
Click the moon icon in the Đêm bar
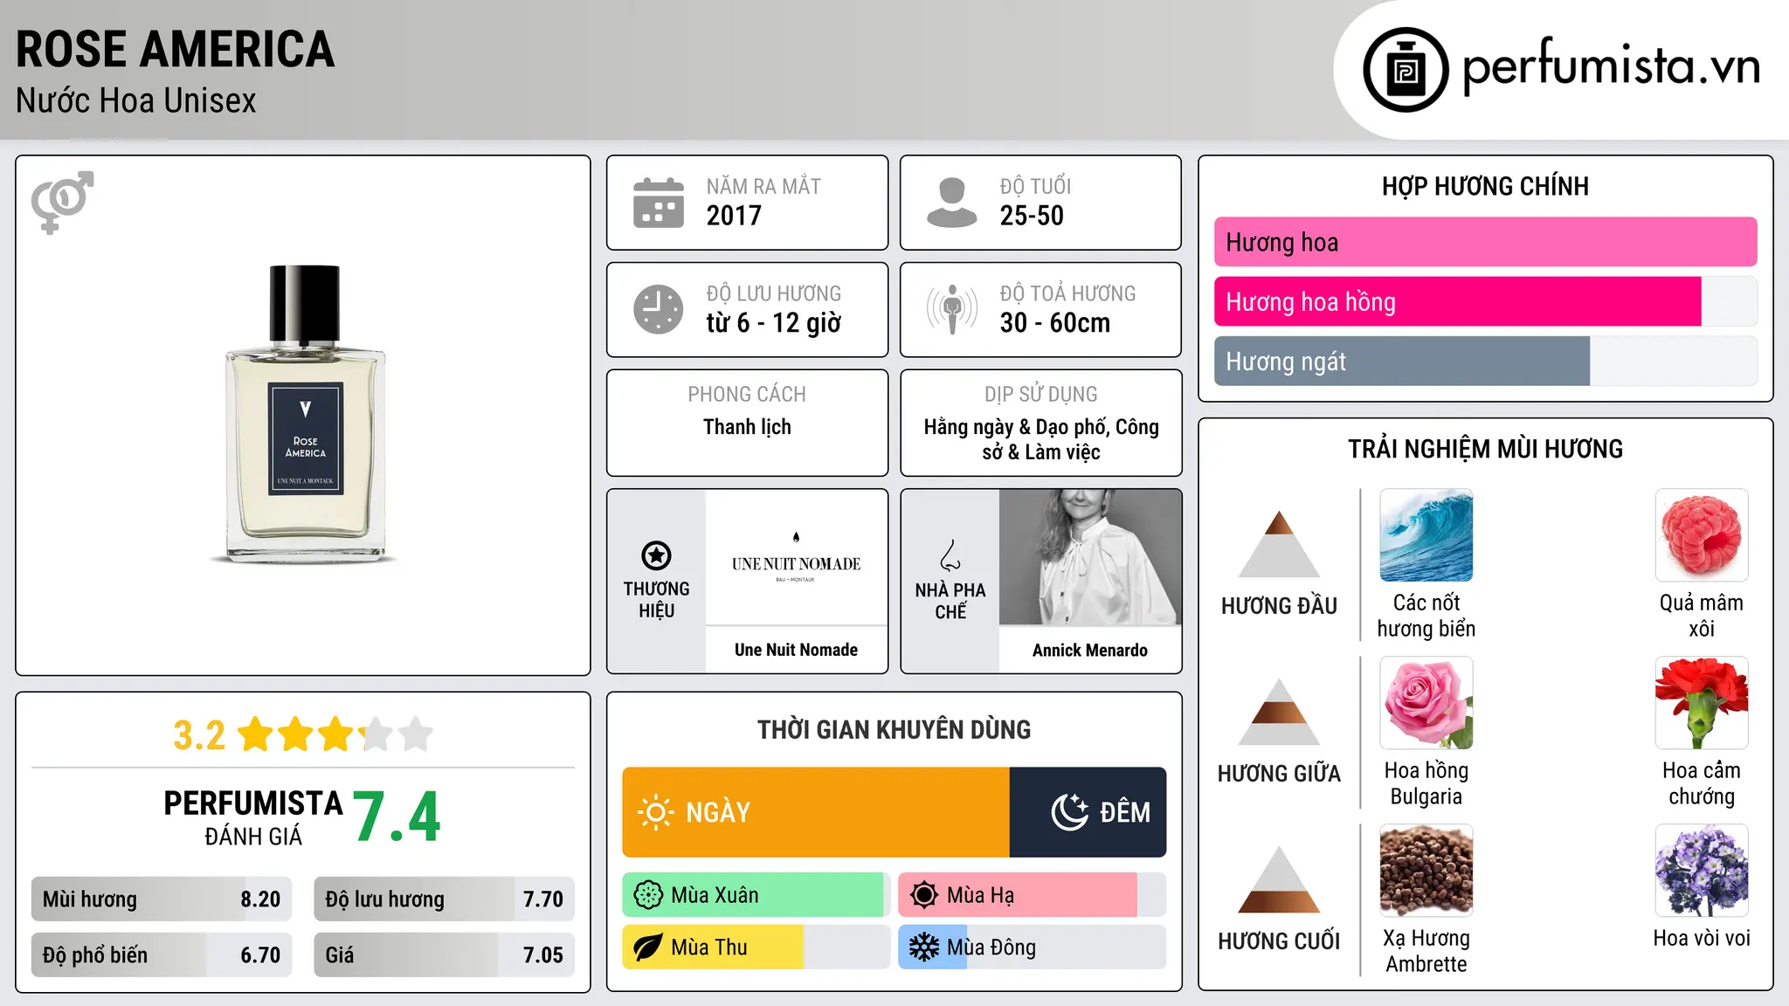coord(1069,812)
